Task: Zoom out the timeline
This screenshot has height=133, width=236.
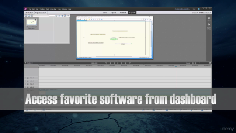Action: point(195,63)
